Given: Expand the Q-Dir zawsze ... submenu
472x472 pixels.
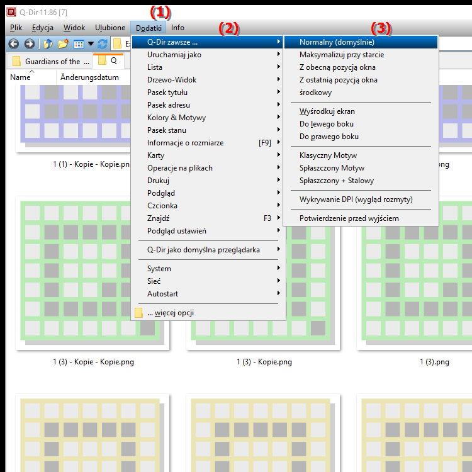Looking at the screenshot, I should pos(207,42).
